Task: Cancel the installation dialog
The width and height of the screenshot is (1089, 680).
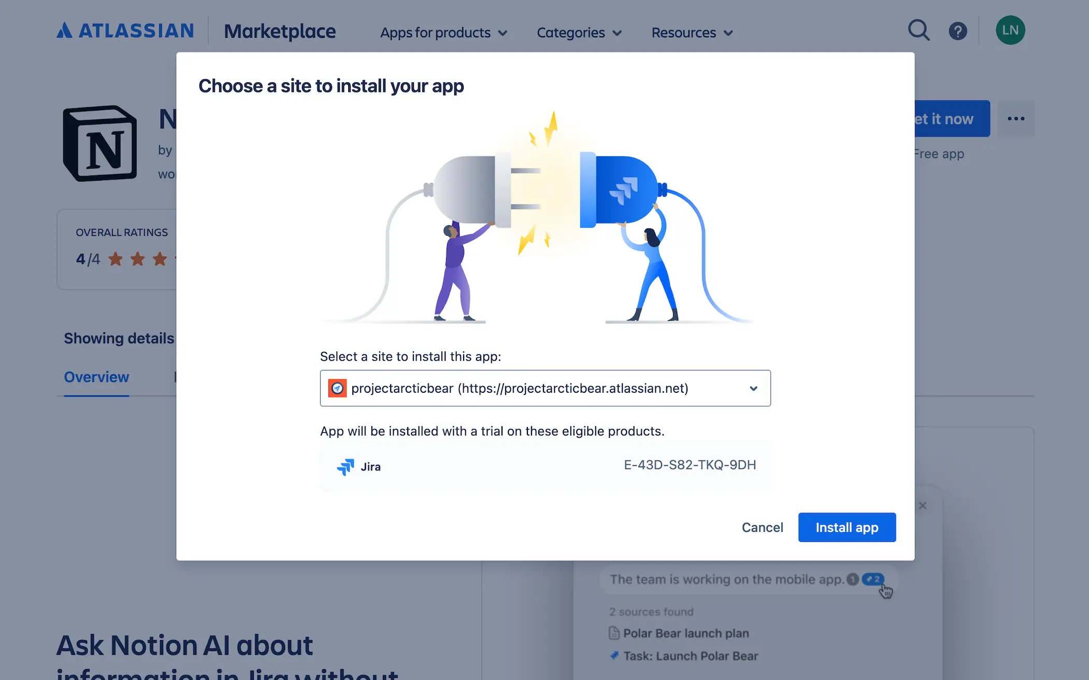Action: coord(762,527)
